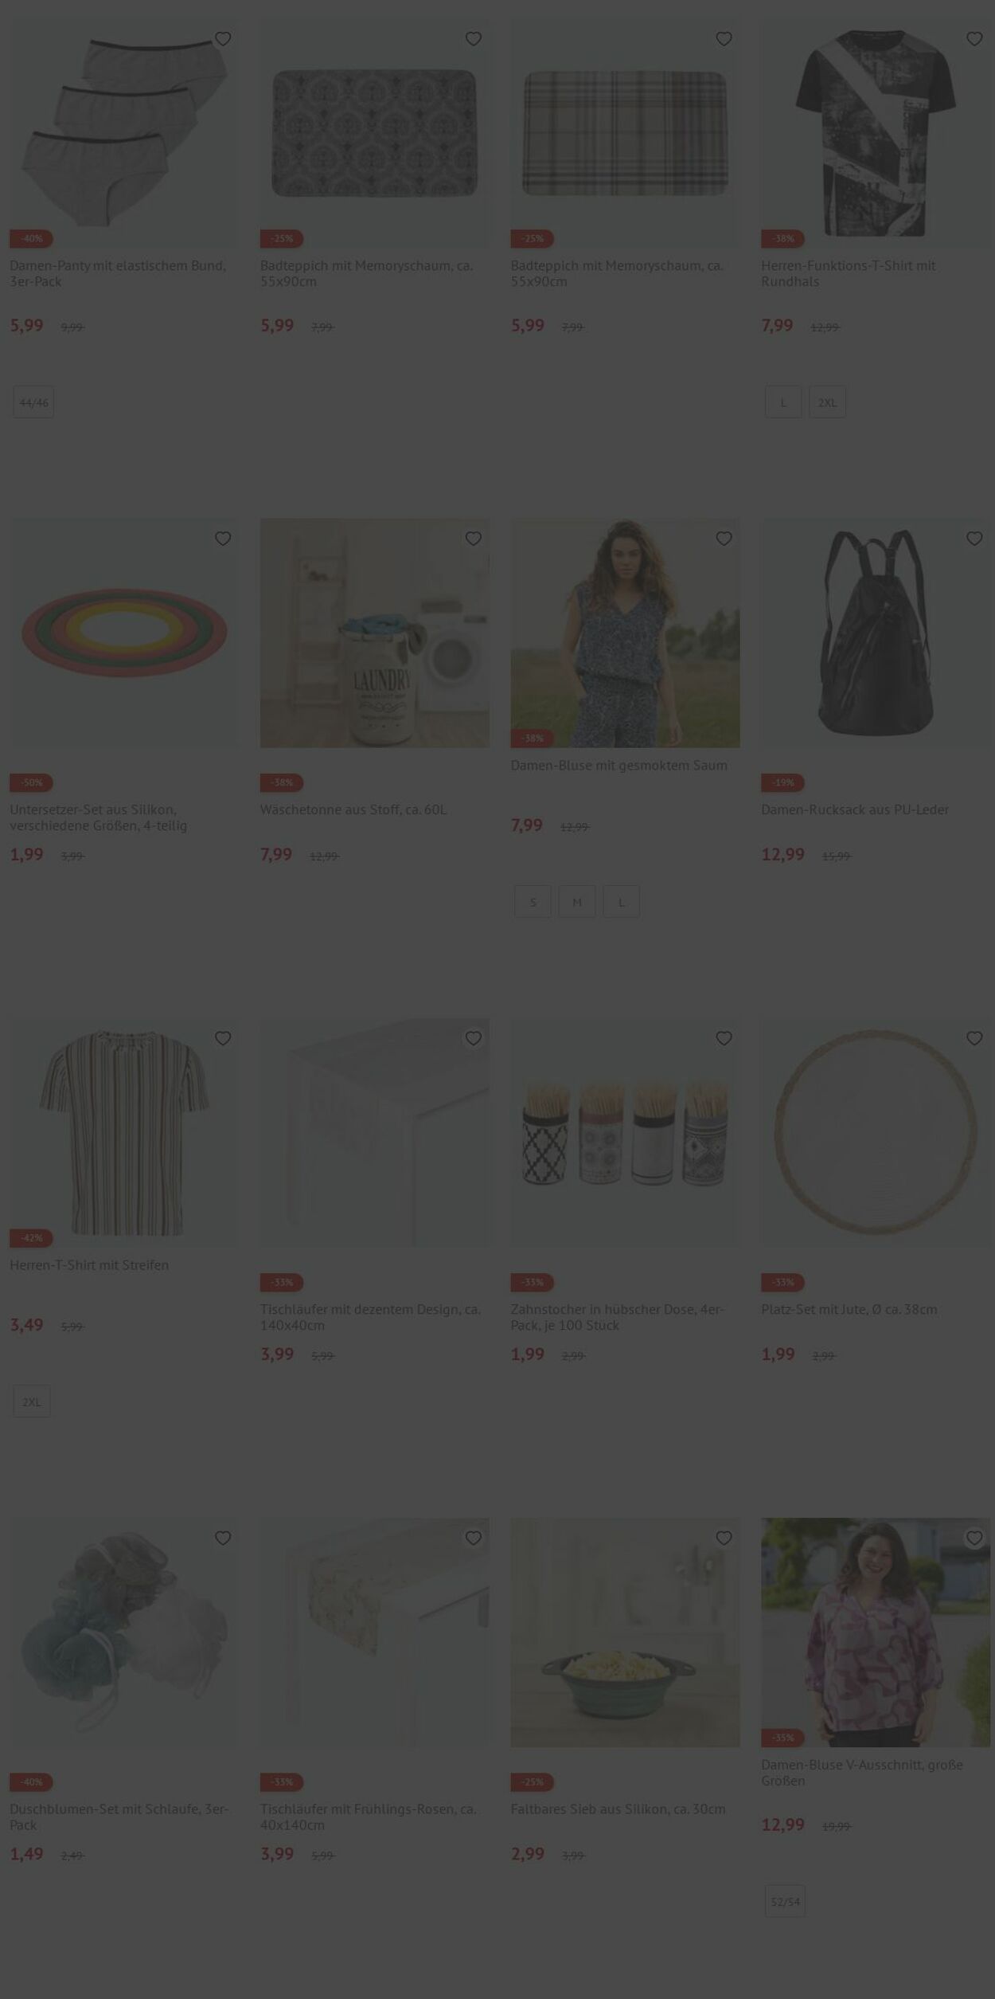The width and height of the screenshot is (995, 1999).
Task: Choose size 2XL for Herren-Funktions-T-Shirt
Action: [x=828, y=402]
